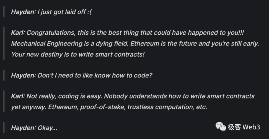Viewport: 269px width, 139px height.
Task: Click the quote bar beside "I just got laid off"
Action: point(4,13)
